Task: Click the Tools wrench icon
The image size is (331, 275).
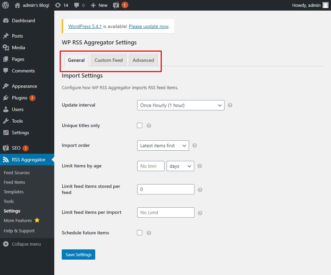Action: [6, 121]
